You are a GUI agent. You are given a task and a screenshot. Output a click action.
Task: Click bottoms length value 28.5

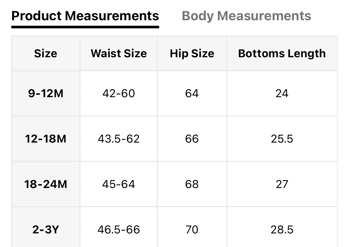tap(282, 230)
